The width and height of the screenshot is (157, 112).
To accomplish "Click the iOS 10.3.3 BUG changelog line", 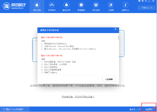I will pos(69,49).
